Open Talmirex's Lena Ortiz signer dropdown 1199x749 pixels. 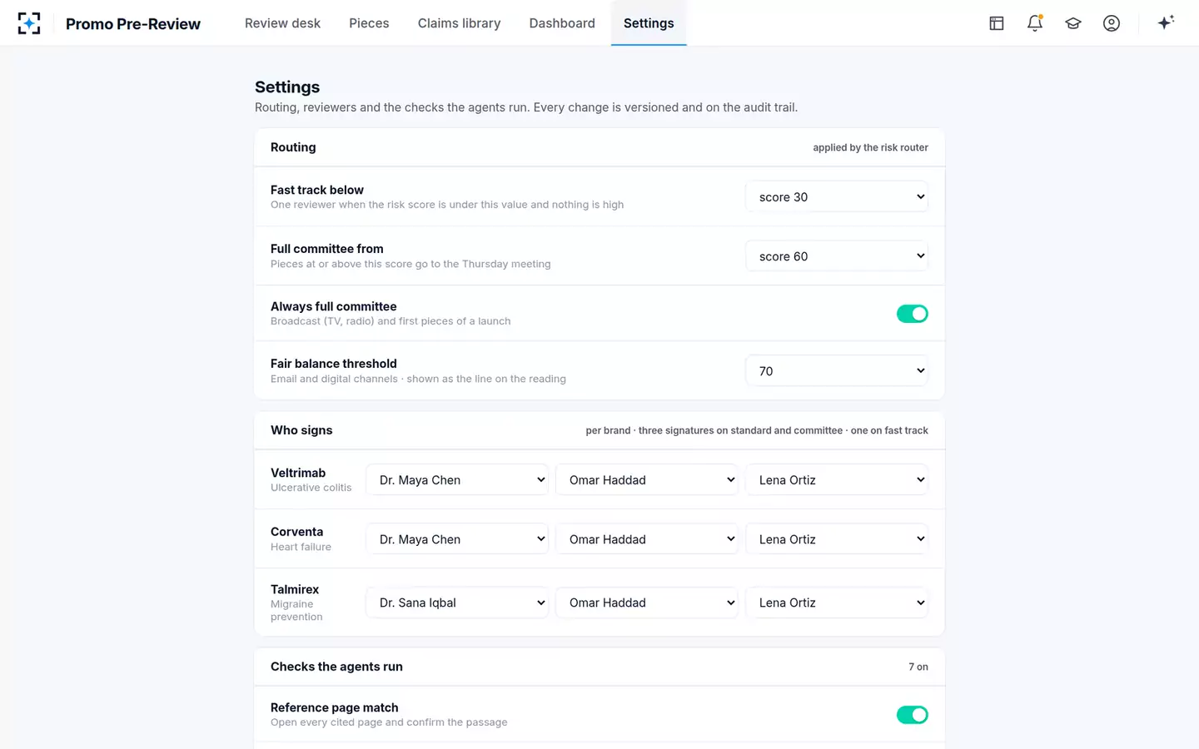[837, 603]
